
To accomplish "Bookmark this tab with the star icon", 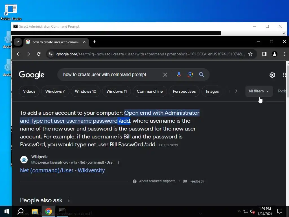I will point(250,54).
